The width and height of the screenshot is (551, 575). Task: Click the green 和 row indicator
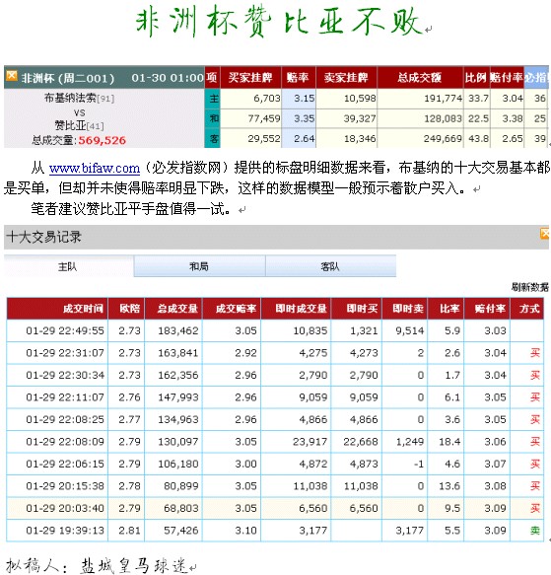click(214, 118)
